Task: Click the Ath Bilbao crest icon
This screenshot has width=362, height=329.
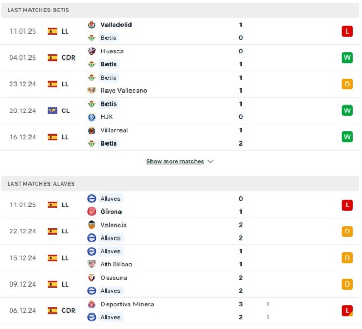Action: (92, 264)
